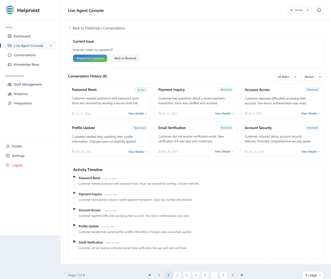Open the Newest sort dropdown
The height and width of the screenshot is (279, 331).
tap(313, 77)
